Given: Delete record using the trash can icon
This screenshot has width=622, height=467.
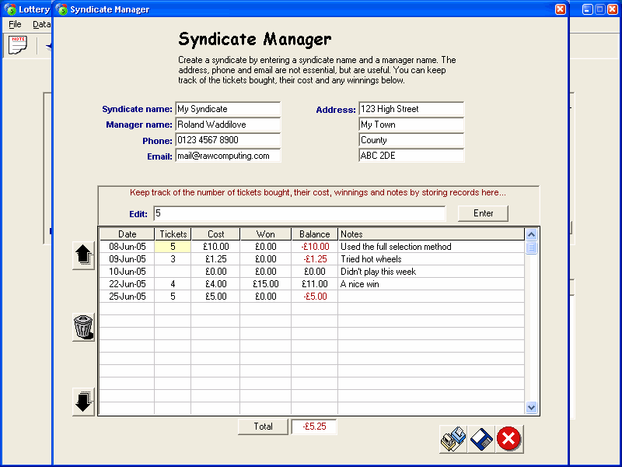Looking at the screenshot, I should 83,328.
